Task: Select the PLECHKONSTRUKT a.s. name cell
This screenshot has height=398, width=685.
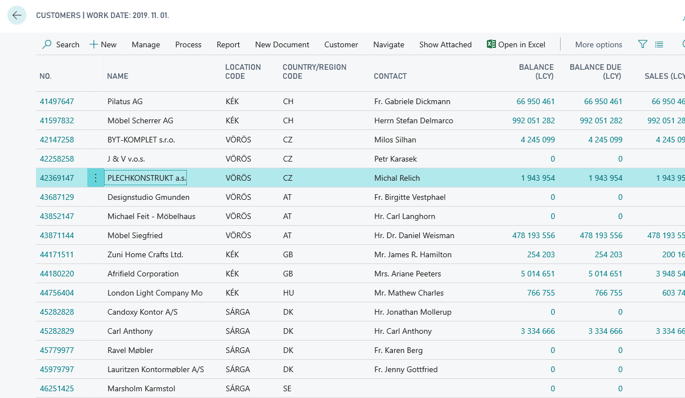Action: coord(147,178)
